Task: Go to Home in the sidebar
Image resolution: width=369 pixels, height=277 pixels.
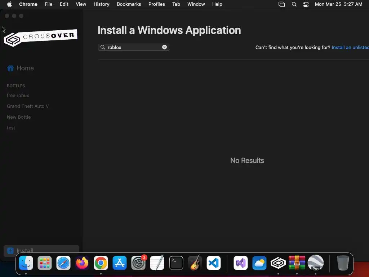Action: (x=21, y=68)
